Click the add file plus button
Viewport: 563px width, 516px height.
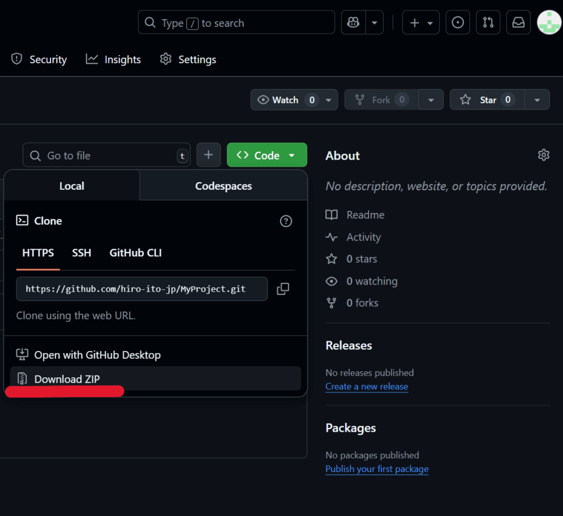click(208, 155)
